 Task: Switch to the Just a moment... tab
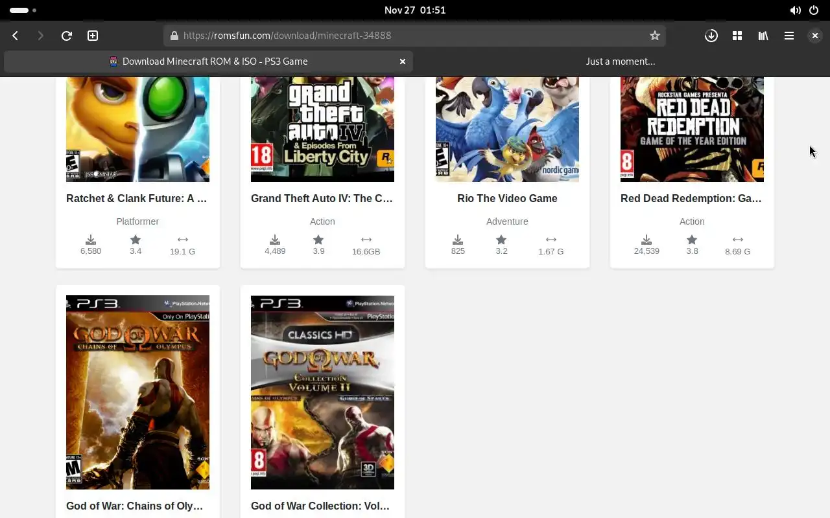[x=621, y=62]
